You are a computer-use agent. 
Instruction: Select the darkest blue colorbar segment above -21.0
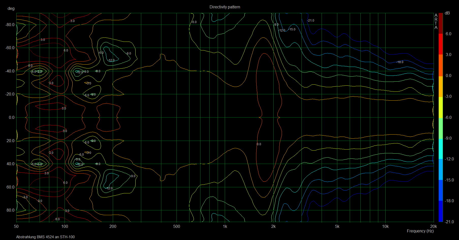pos(440,211)
